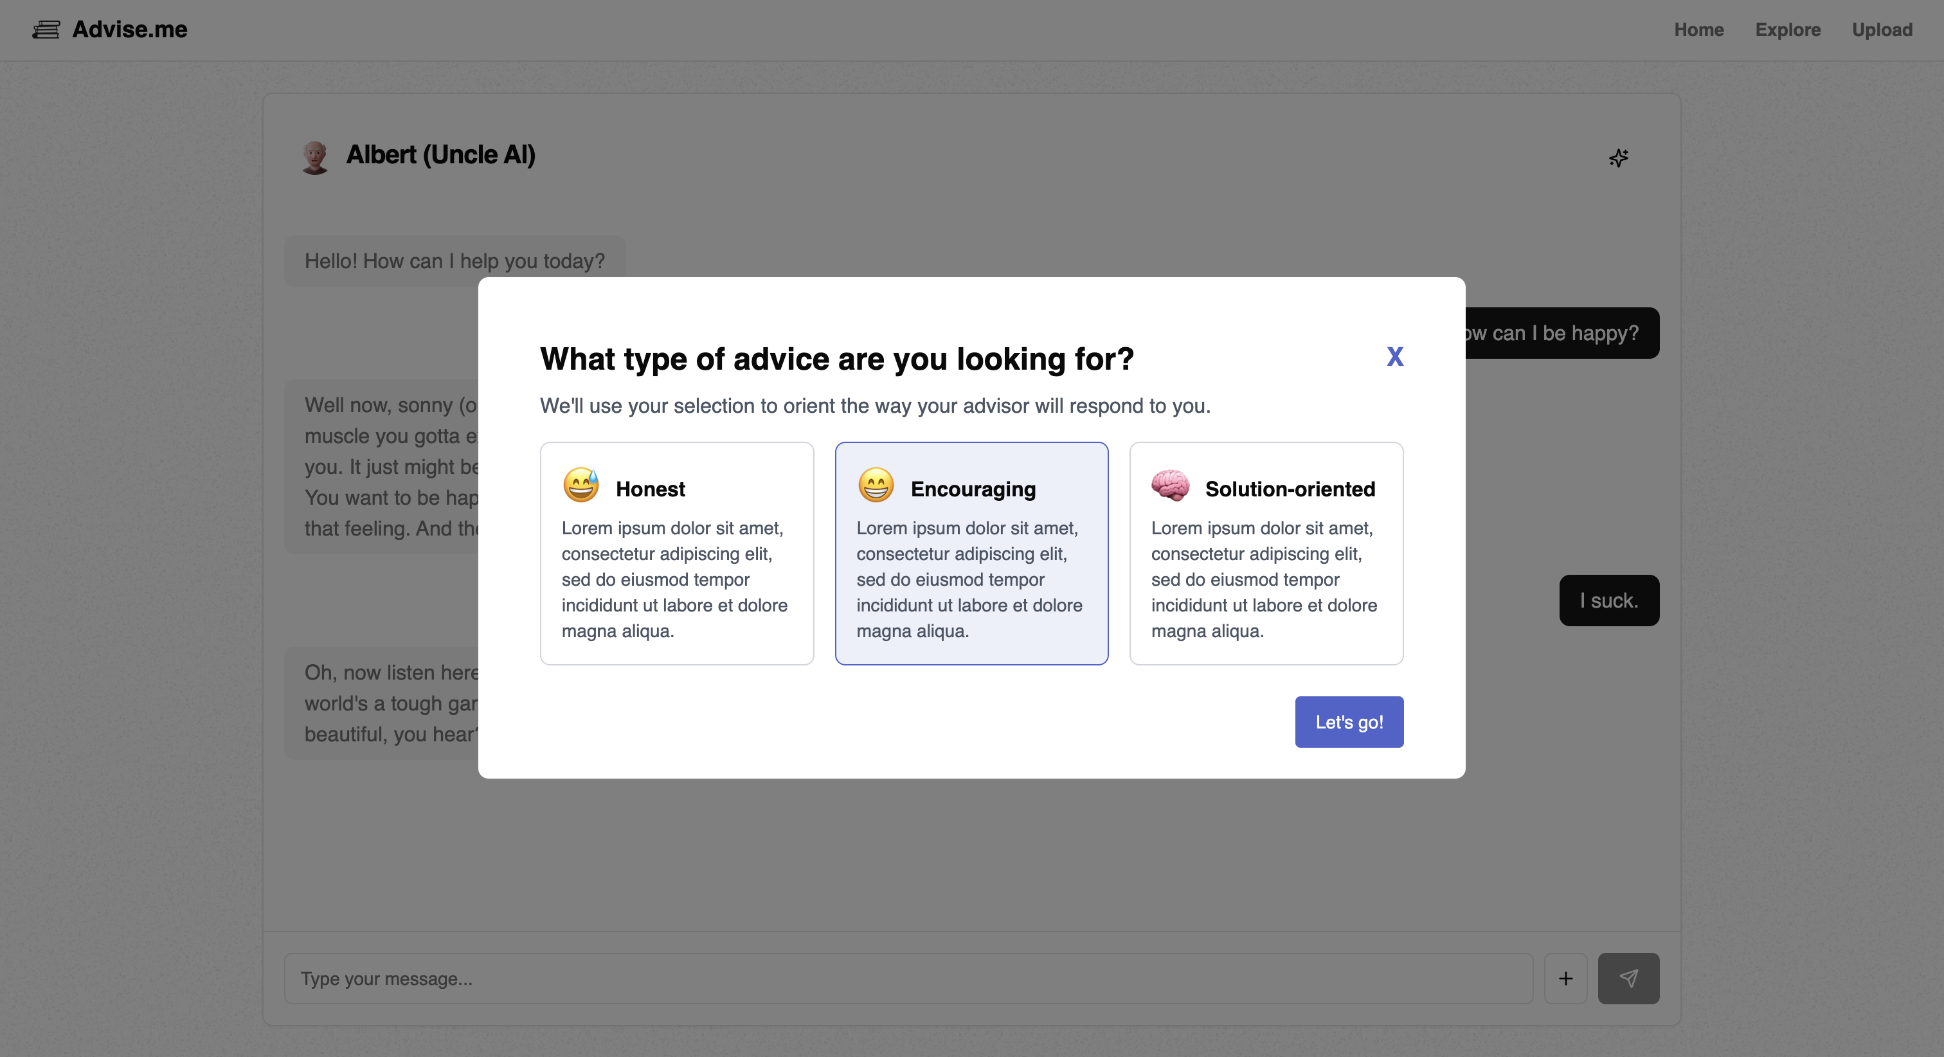The width and height of the screenshot is (1944, 1057).
Task: Close the advice dialog with X
Action: [x=1394, y=356]
